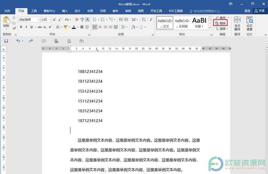This screenshot has height=174, width=268.
Task: Click the 替换 replace button
Action: click(220, 23)
